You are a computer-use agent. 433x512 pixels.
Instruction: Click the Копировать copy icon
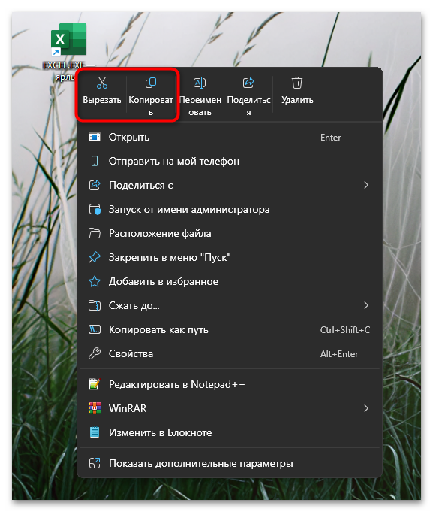(151, 83)
